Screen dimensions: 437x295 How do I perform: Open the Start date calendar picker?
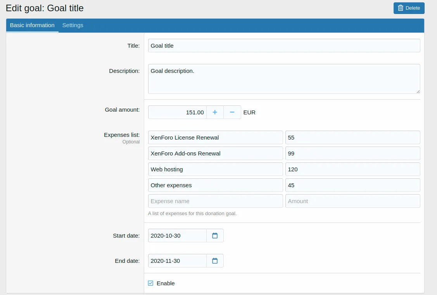[x=215, y=236]
